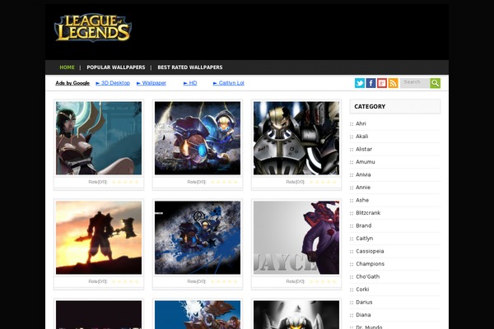
Task: Open the Facebook social icon
Action: [x=370, y=83]
